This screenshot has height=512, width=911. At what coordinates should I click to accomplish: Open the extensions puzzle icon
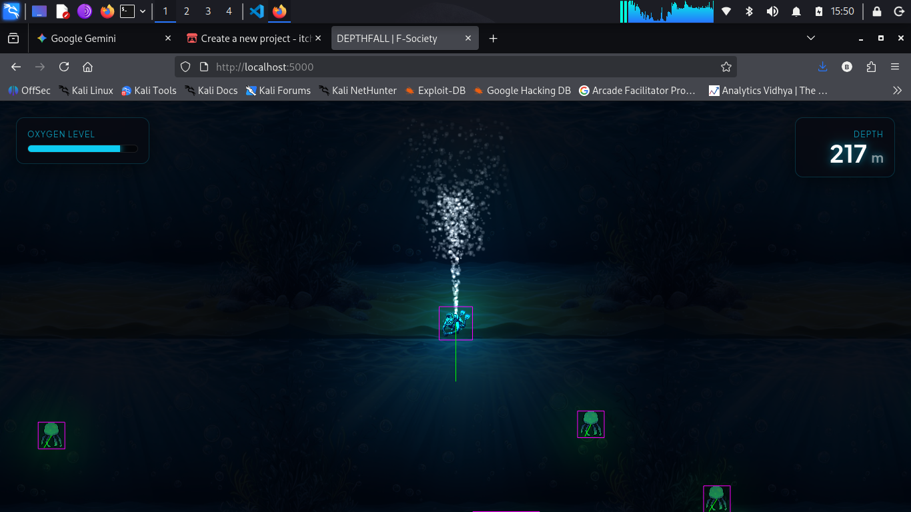pos(871,67)
